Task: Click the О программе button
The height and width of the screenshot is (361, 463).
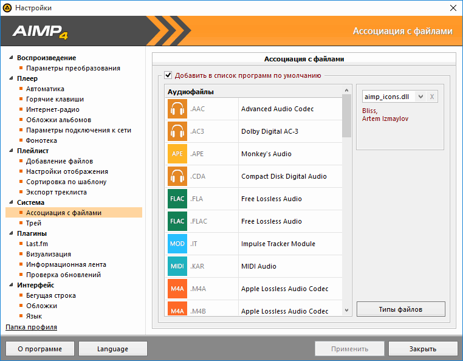Action: 40,349
